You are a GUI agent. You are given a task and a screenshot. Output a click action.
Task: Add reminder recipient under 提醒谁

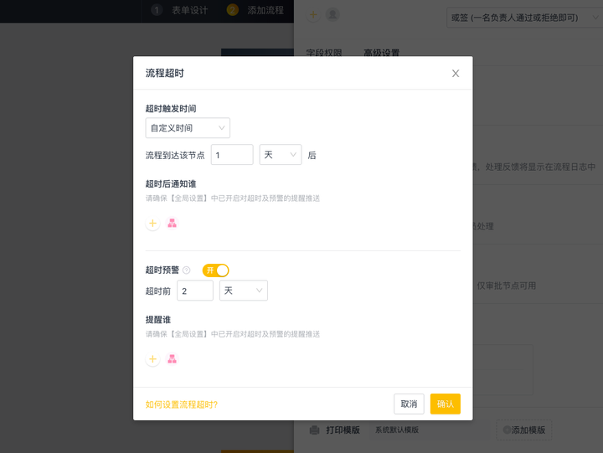(152, 359)
